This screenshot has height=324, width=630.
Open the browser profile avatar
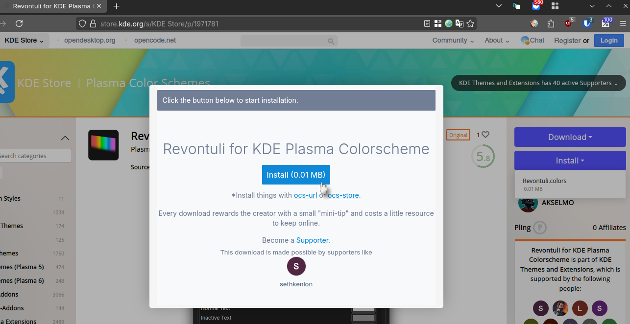click(x=534, y=23)
